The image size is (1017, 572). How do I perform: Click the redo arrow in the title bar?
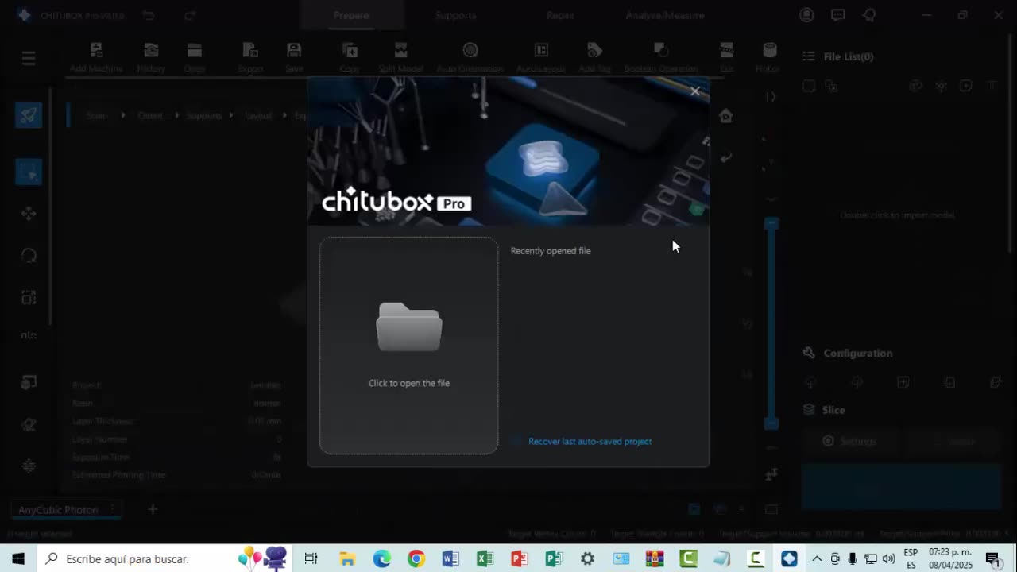(190, 15)
